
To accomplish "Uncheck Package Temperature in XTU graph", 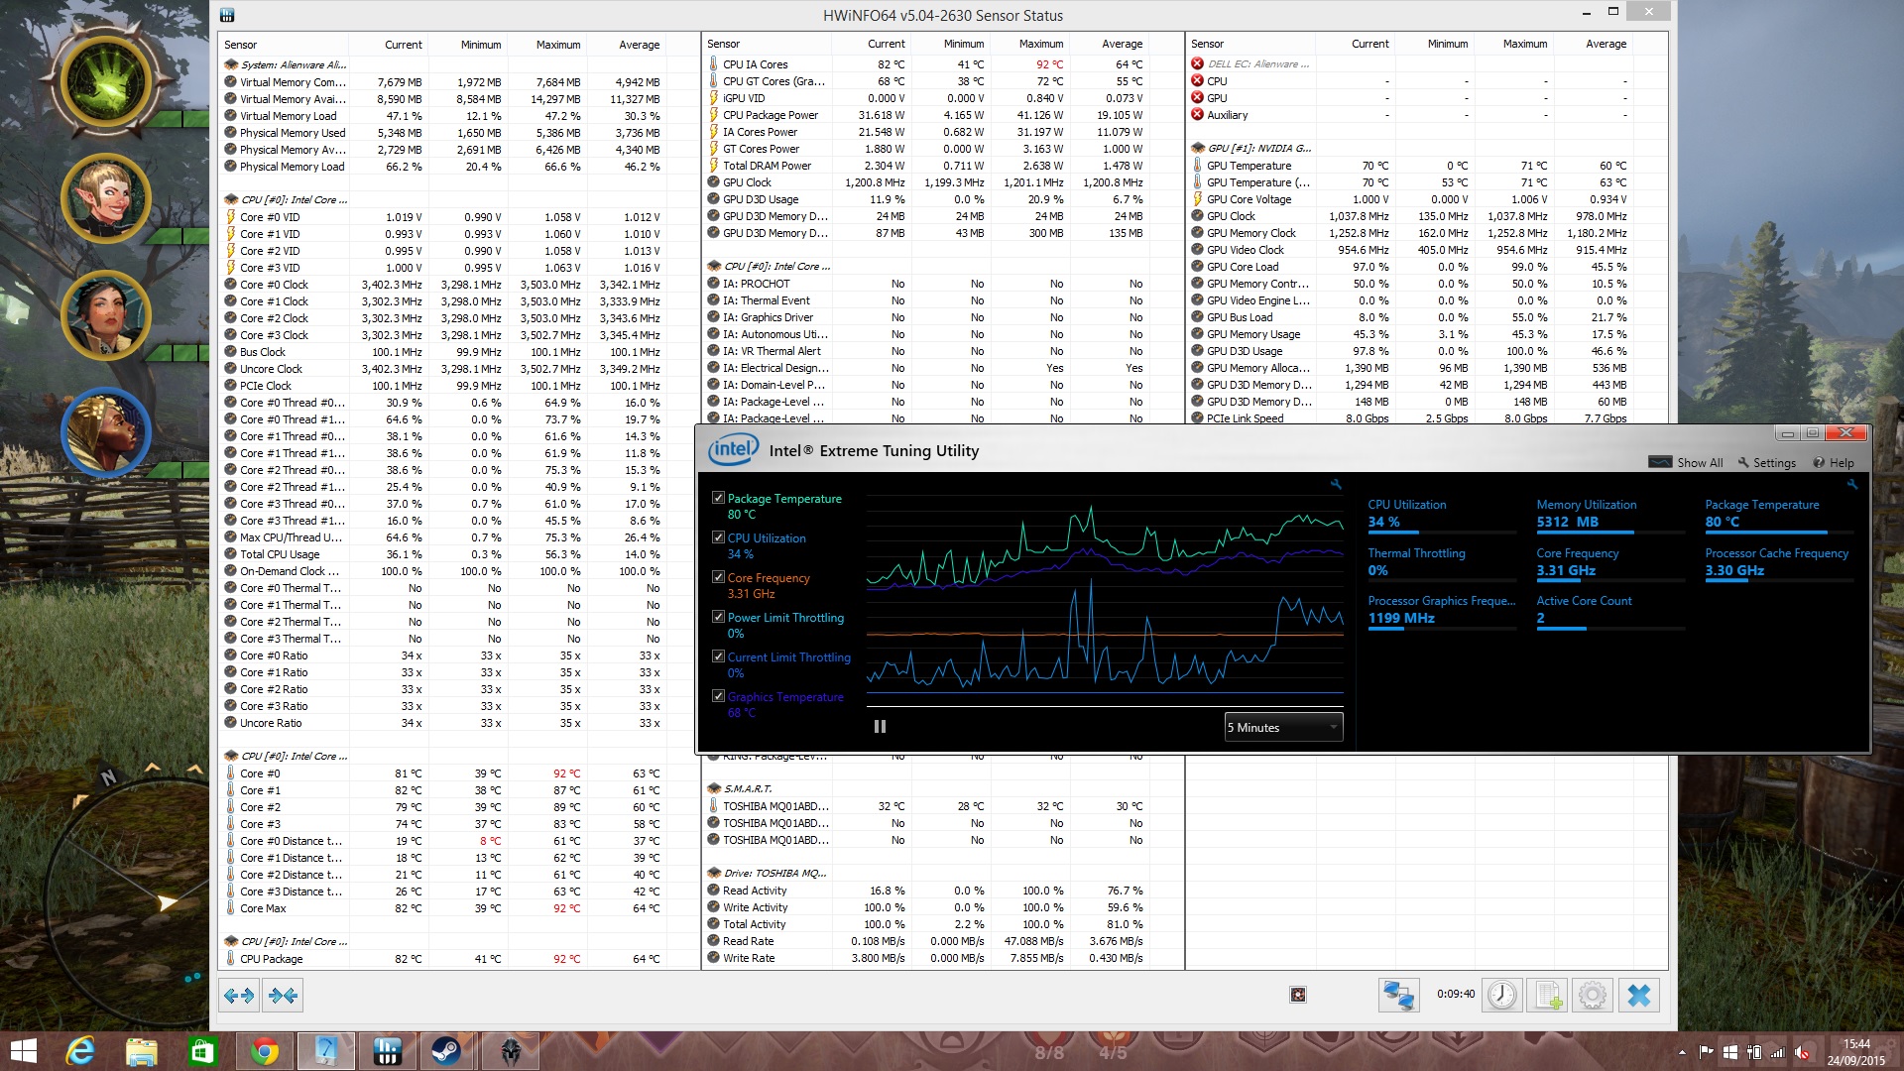I will pyautogui.click(x=718, y=498).
